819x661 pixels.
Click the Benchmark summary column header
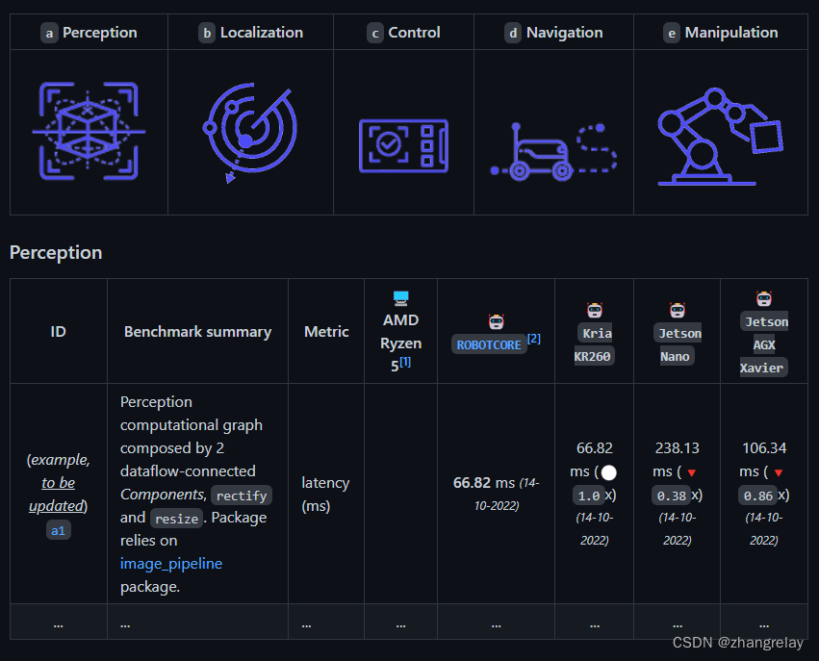pyautogui.click(x=198, y=332)
